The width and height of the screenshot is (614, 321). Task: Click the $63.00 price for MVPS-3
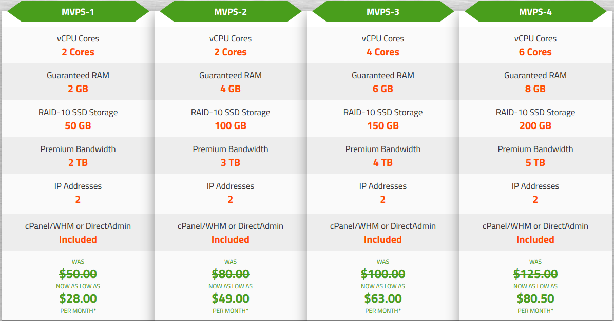[x=383, y=298]
